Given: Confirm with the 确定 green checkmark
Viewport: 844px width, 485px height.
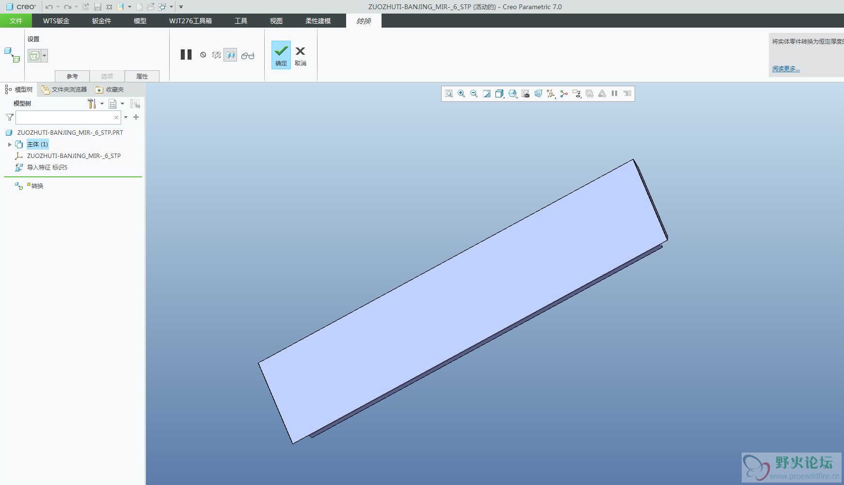Looking at the screenshot, I should click(x=281, y=55).
